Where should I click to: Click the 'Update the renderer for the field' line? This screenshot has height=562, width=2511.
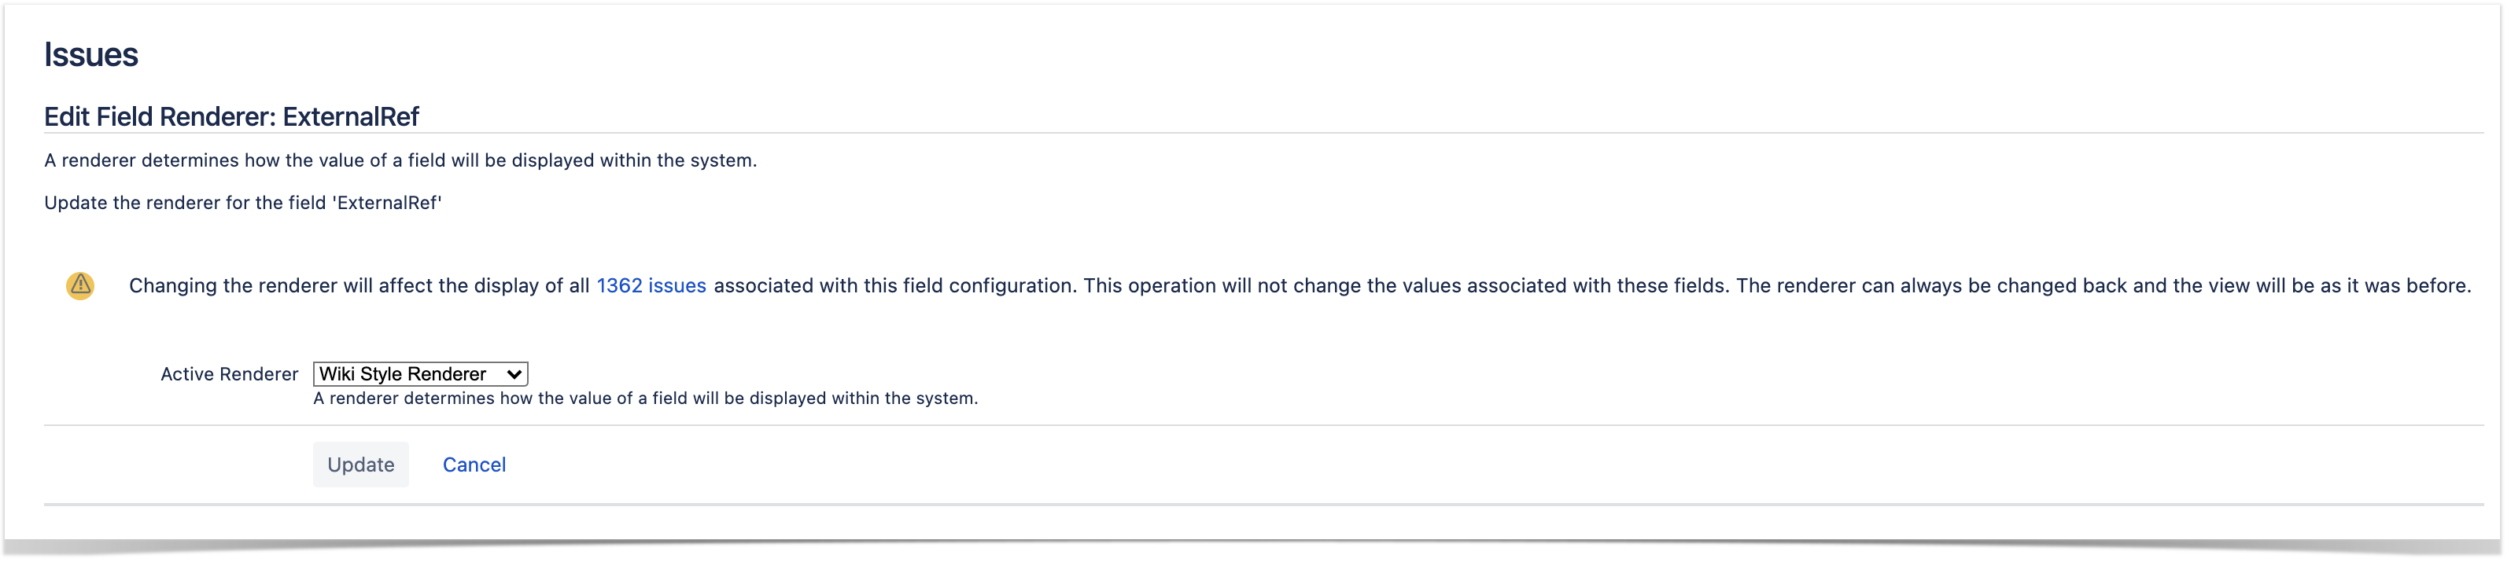point(243,204)
